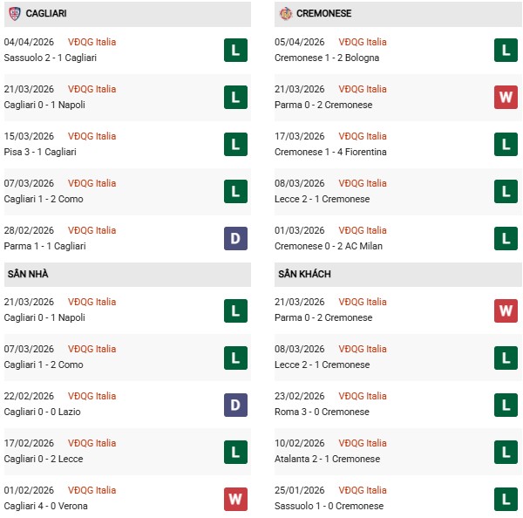The width and height of the screenshot is (523, 518).
Task: Click the Cremonese team crest icon
Action: coord(285,14)
